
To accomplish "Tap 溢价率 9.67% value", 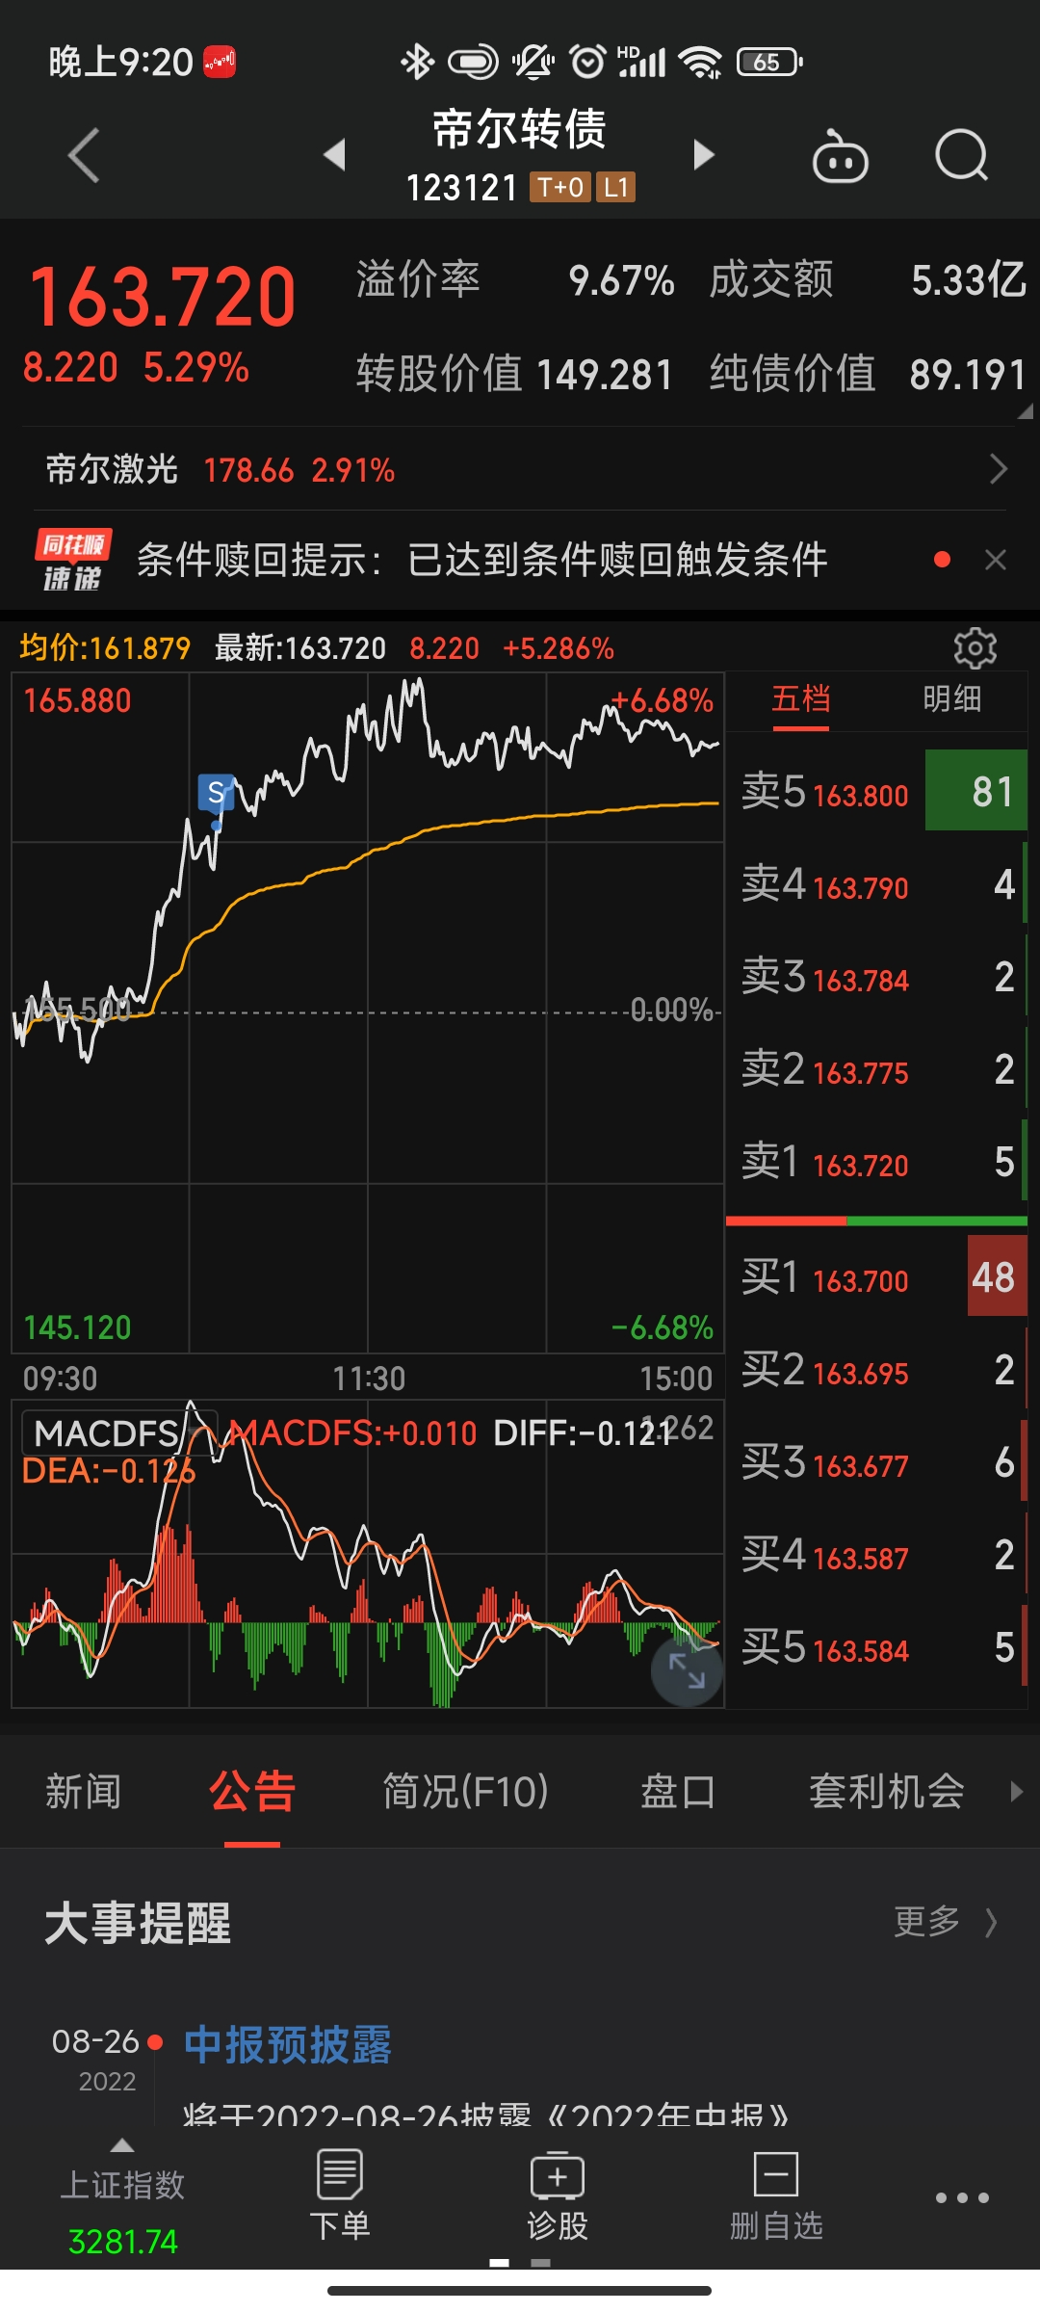I will click(621, 281).
